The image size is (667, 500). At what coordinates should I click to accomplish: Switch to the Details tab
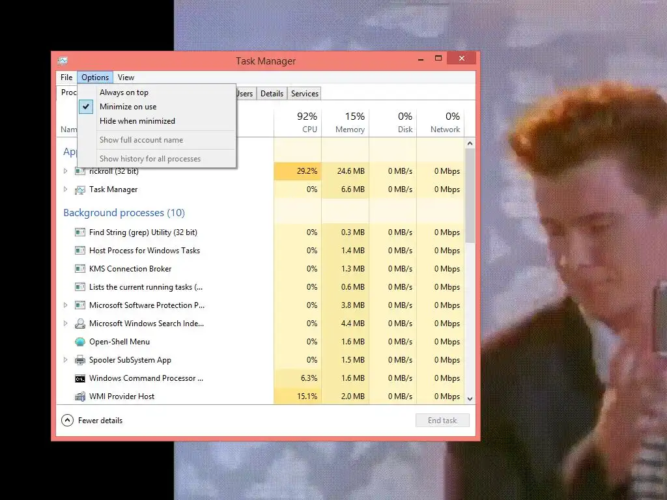272,94
